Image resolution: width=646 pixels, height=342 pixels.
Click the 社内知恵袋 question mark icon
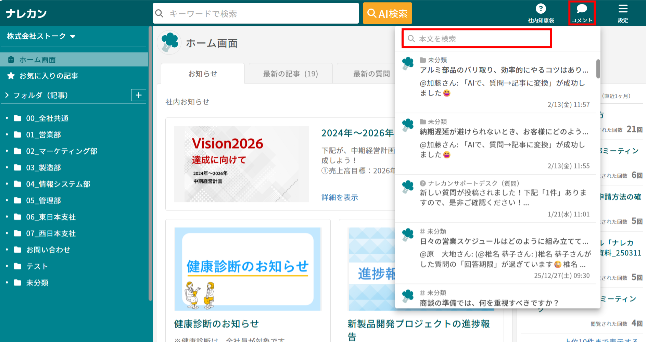pos(540,9)
